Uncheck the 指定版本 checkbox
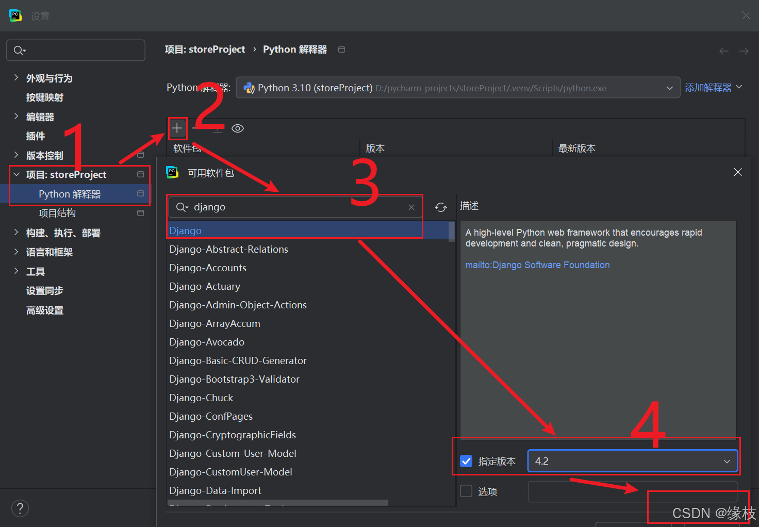The width and height of the screenshot is (759, 527). coord(466,460)
